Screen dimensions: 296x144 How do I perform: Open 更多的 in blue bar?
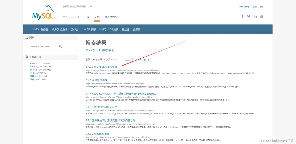pyautogui.click(x=137, y=30)
